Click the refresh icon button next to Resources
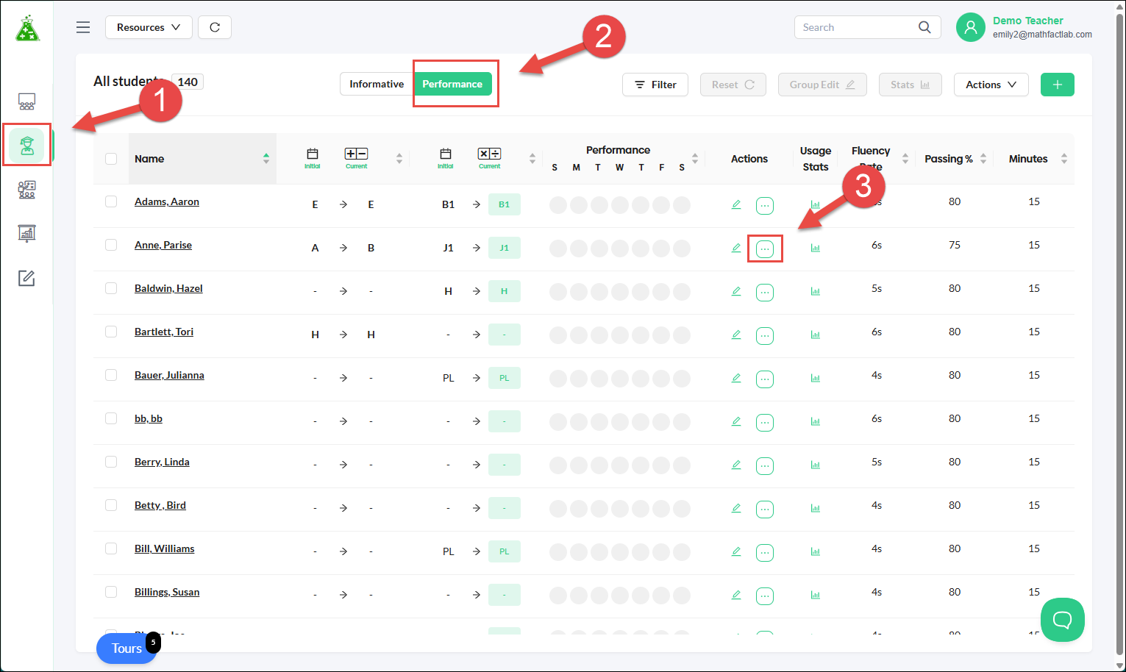The height and width of the screenshot is (672, 1126). pos(215,27)
